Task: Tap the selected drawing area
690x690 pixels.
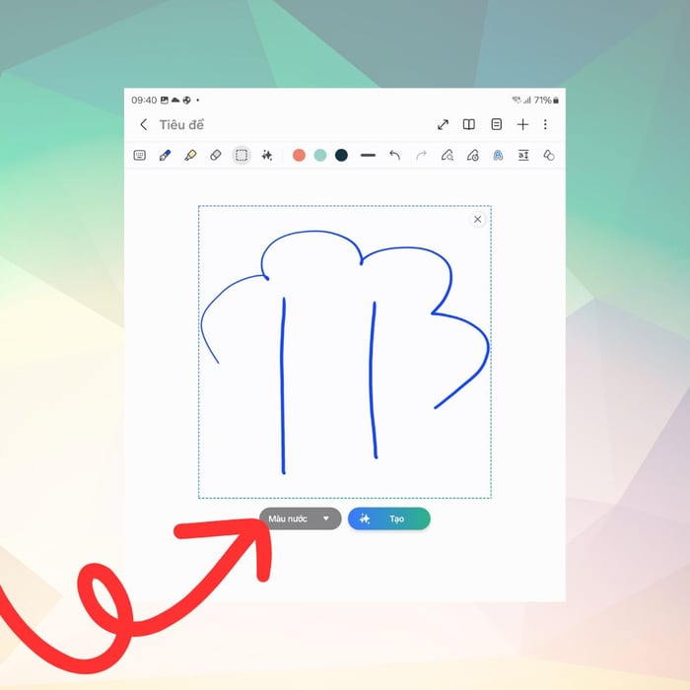Action: pos(345,352)
